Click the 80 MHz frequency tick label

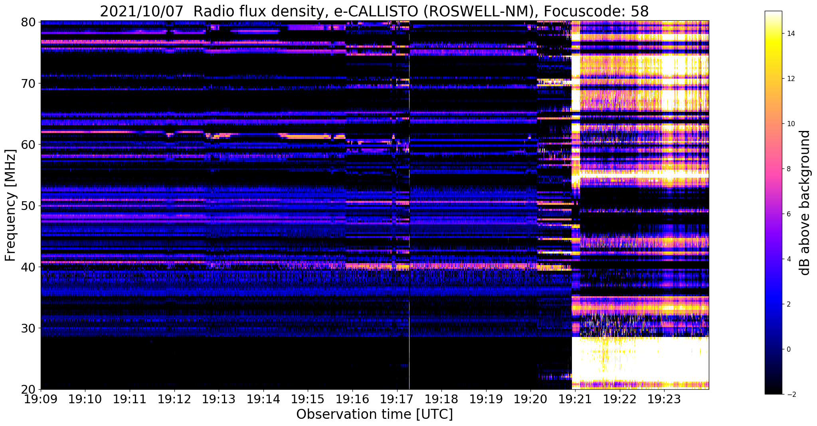pos(28,22)
